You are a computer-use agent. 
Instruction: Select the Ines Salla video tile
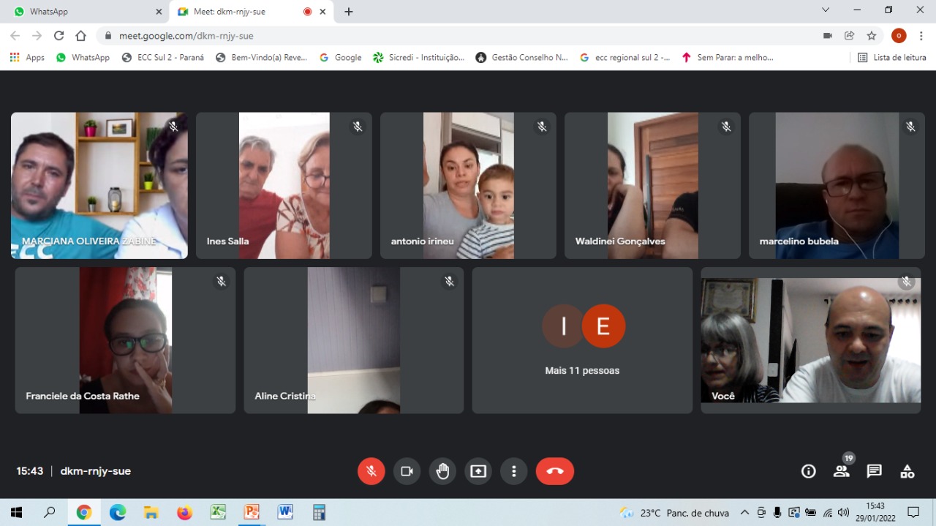tap(284, 185)
